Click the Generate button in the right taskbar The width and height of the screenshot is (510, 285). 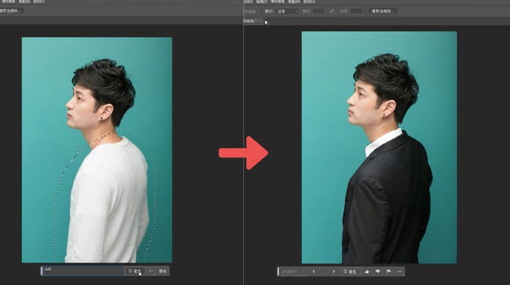click(350, 272)
